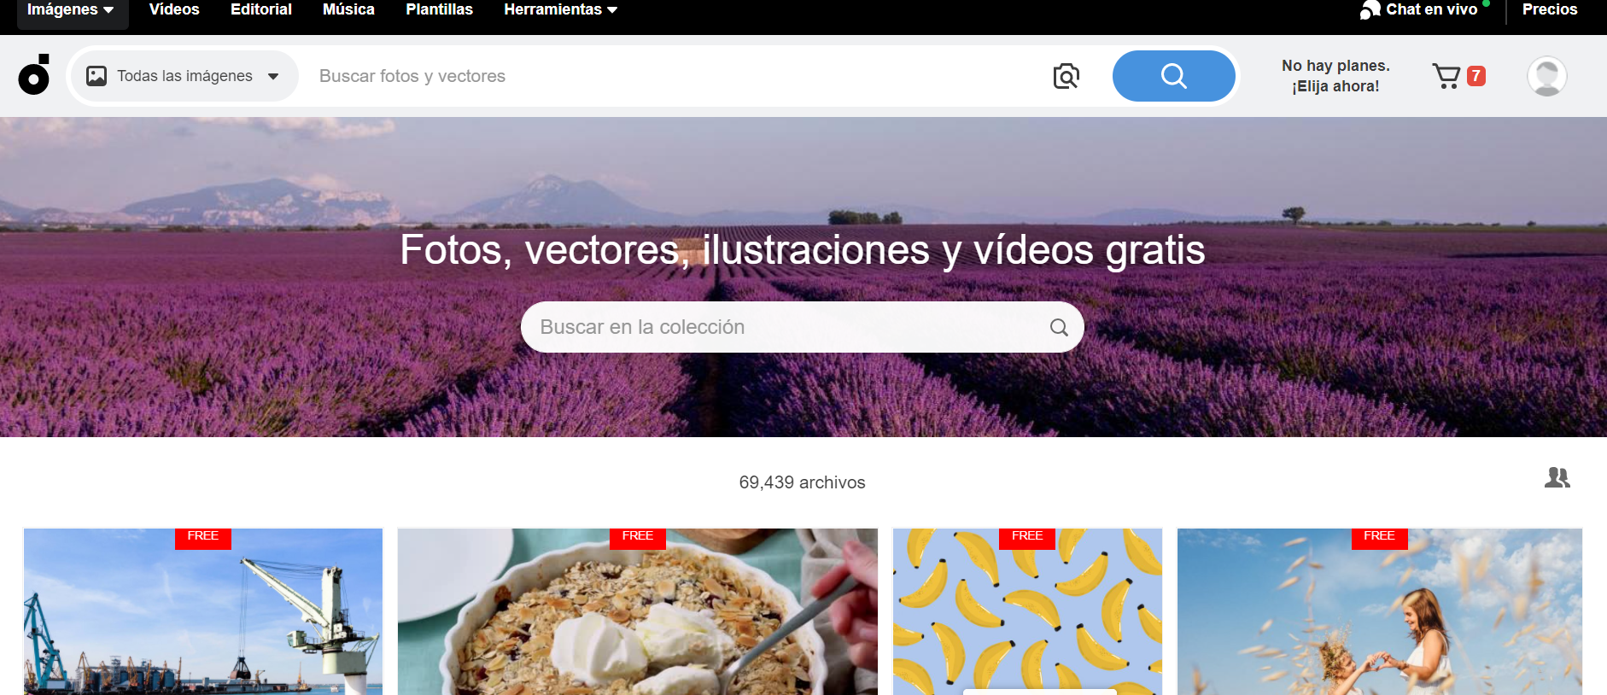This screenshot has height=695, width=1607.
Task: Submit the collection search magnifier
Action: click(x=1059, y=327)
